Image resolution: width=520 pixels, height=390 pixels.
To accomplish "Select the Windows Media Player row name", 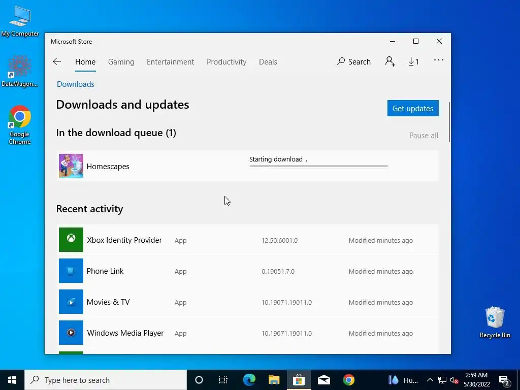I will 125,333.
